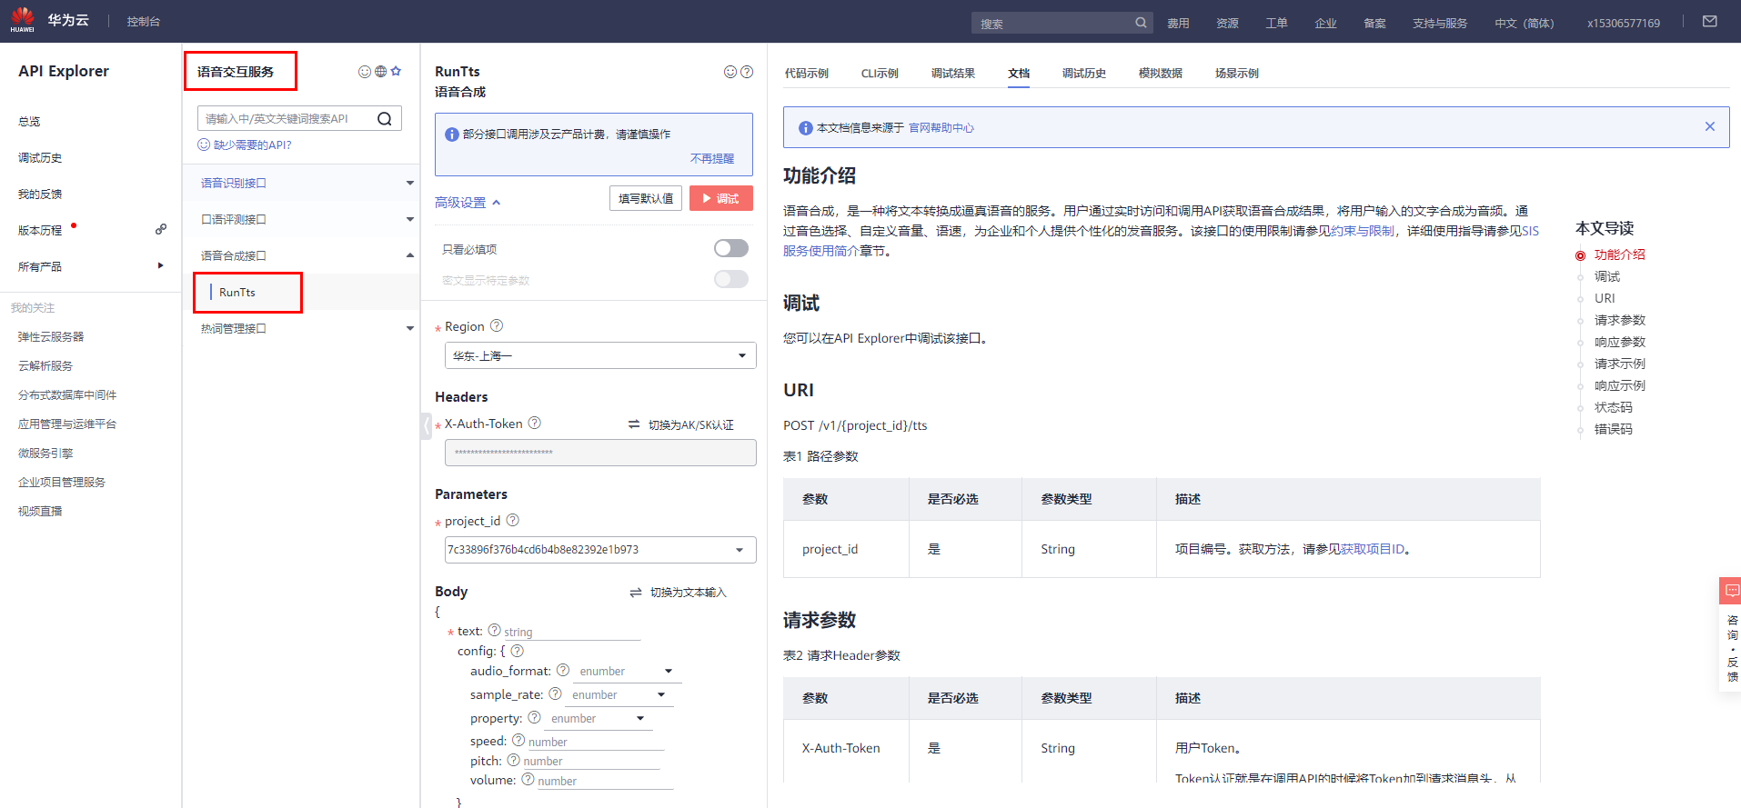Screen dimensions: 1741x808
Task: Open the audio_format enum dropdown
Action: [x=627, y=671]
